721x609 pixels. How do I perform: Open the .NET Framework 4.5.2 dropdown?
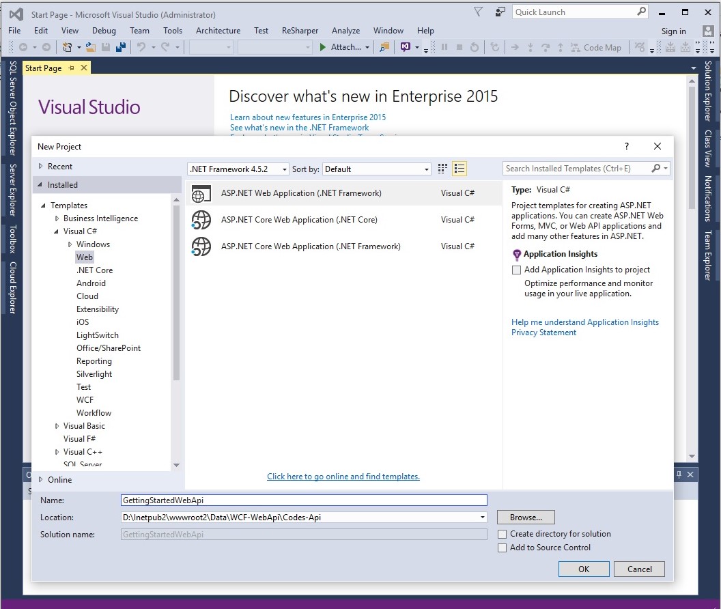[x=284, y=168]
